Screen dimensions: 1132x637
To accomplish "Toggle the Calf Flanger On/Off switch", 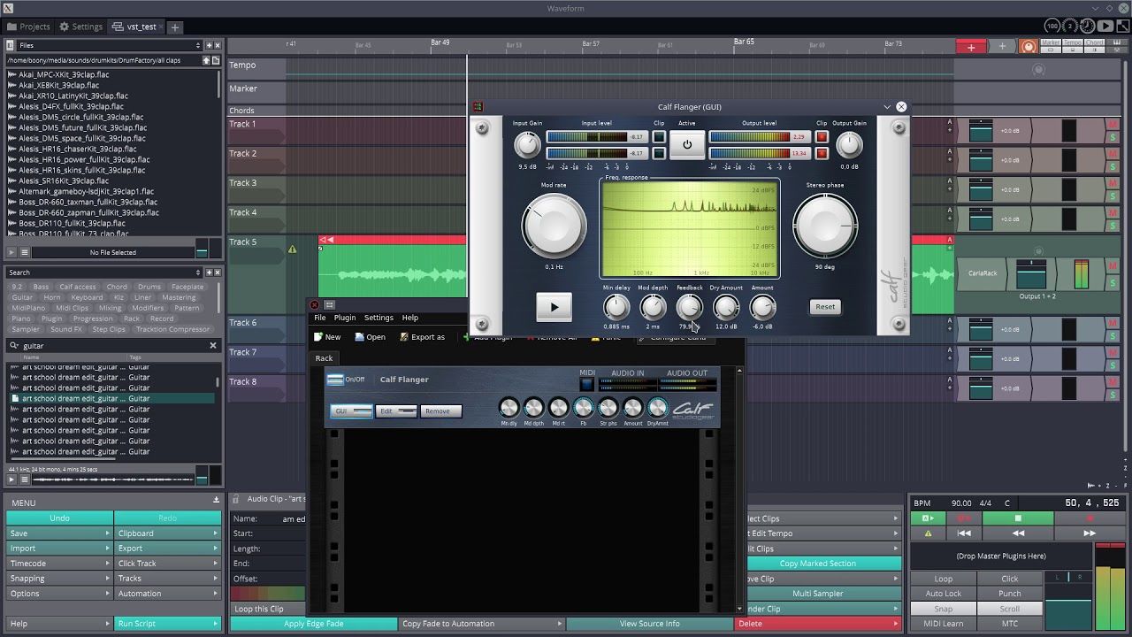I will [x=336, y=380].
